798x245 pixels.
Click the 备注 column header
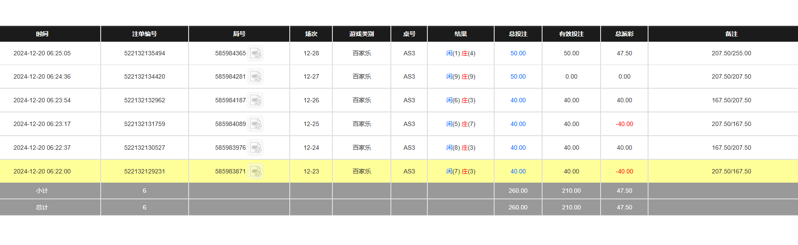pyautogui.click(x=731, y=34)
